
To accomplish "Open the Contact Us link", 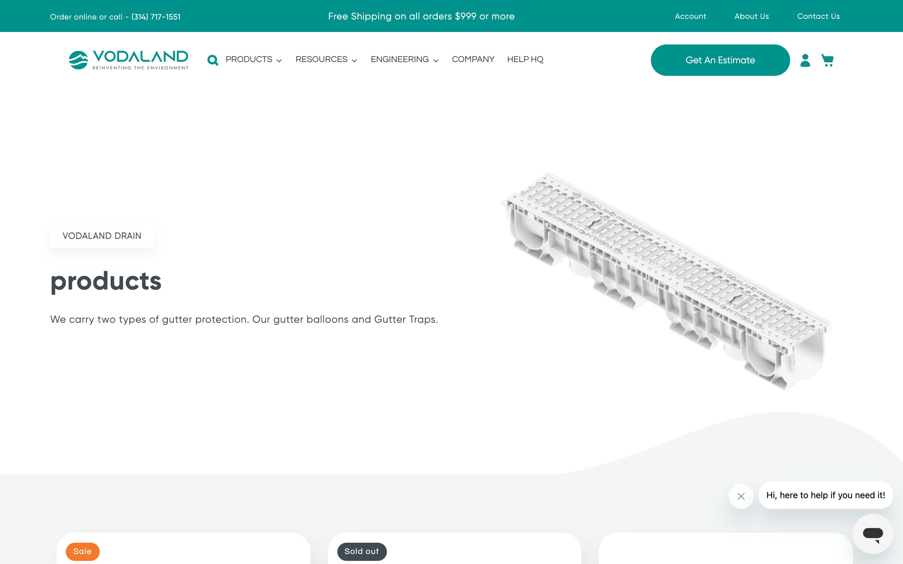I will click(818, 16).
